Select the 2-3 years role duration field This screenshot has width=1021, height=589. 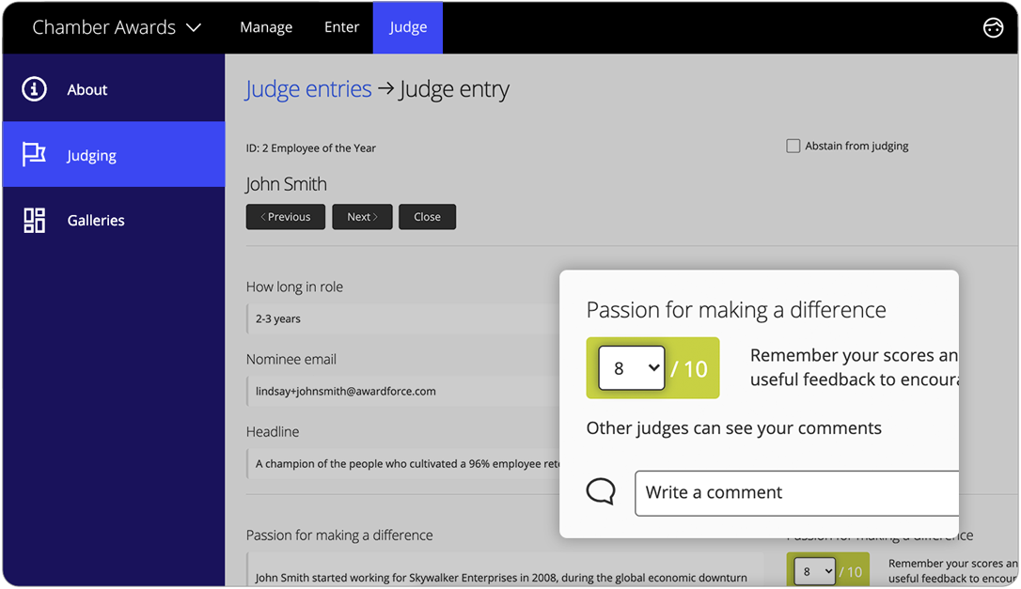click(395, 318)
